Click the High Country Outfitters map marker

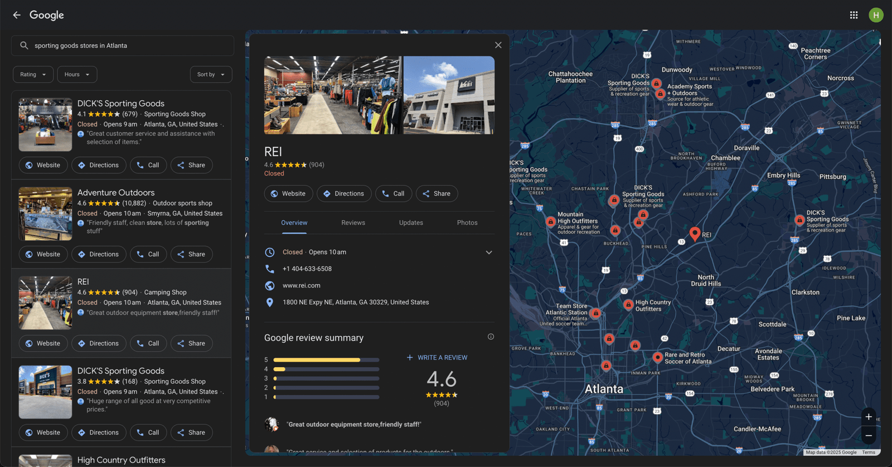point(628,304)
